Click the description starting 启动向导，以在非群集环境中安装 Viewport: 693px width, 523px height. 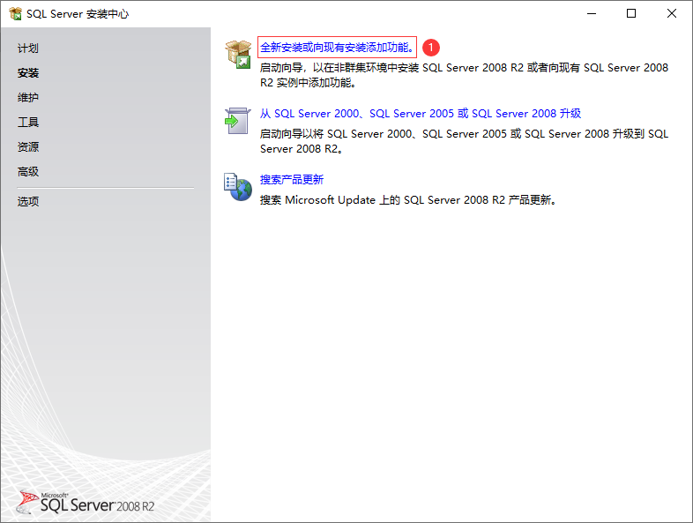click(x=464, y=75)
